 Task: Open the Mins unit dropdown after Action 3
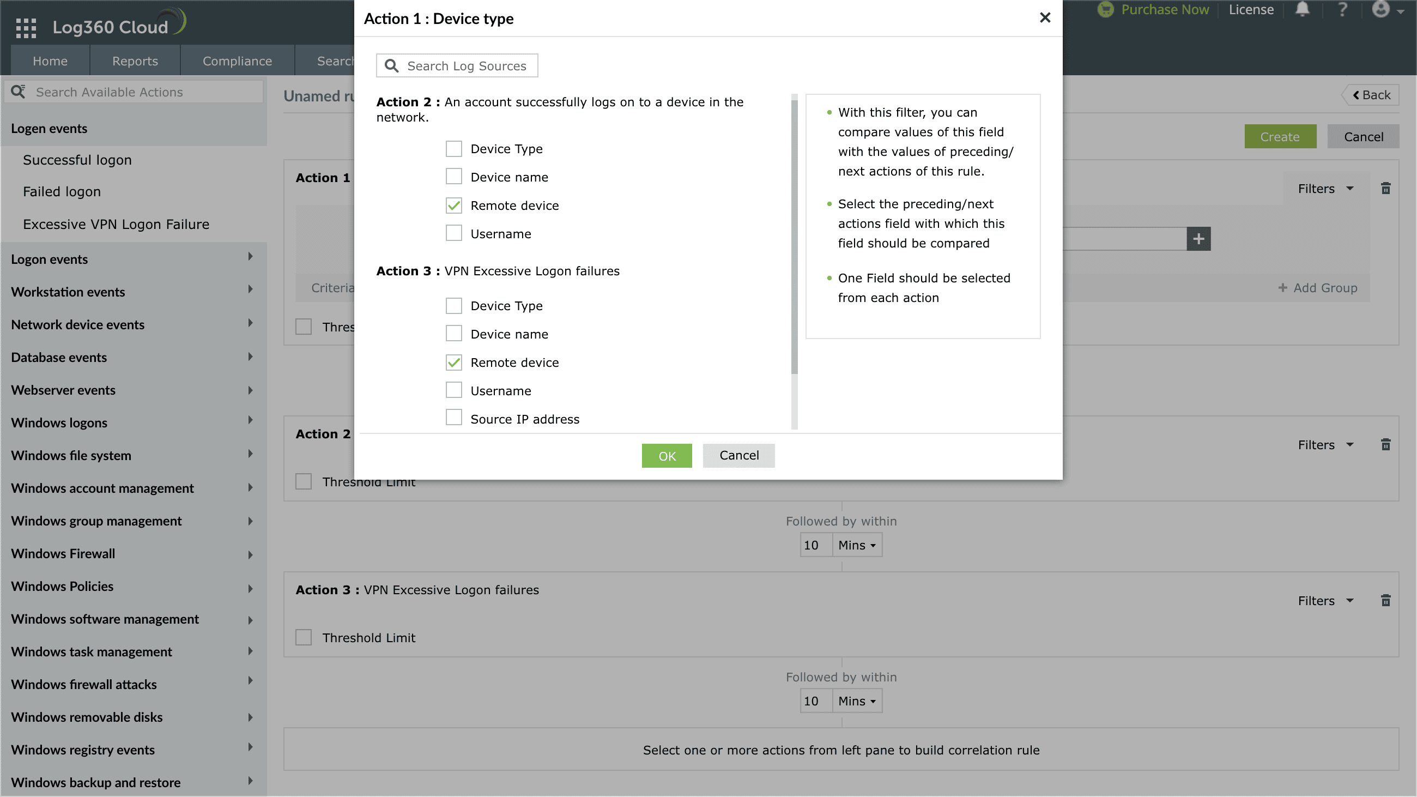[857, 701]
